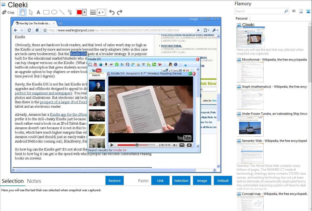Click the browser home button in snapshot

click(37, 30)
